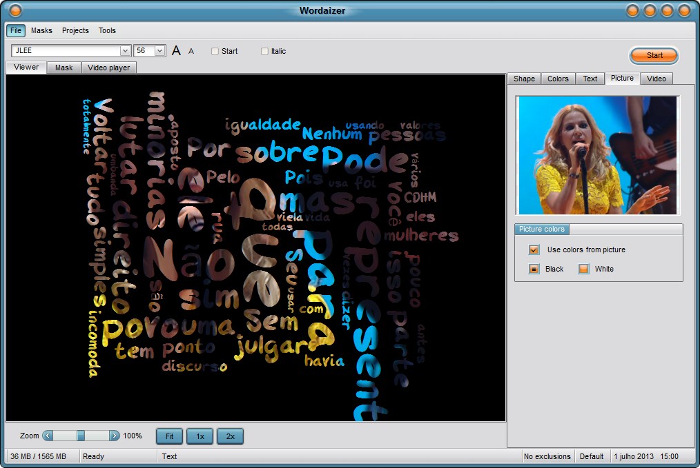Viewport: 700px width, 468px height.
Task: Click the 100% zoom value
Action: click(x=133, y=436)
